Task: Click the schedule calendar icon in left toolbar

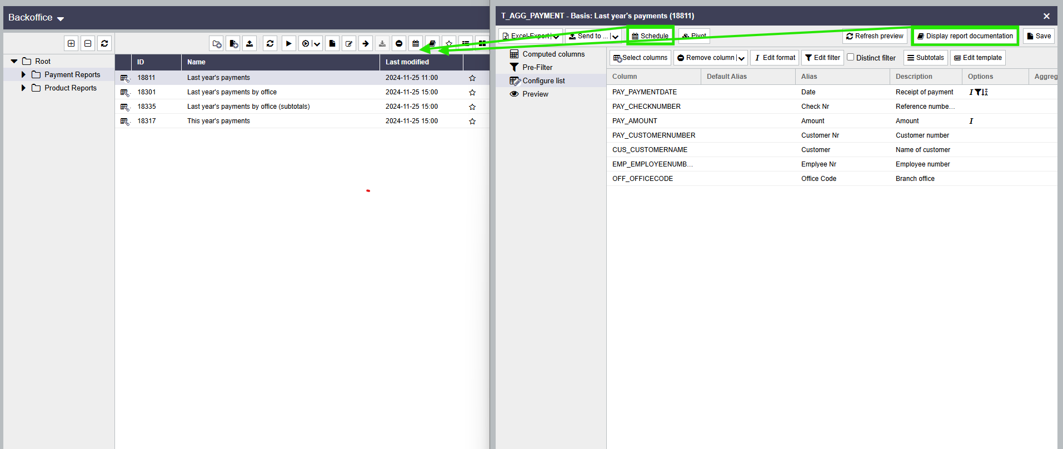Action: 415,43
